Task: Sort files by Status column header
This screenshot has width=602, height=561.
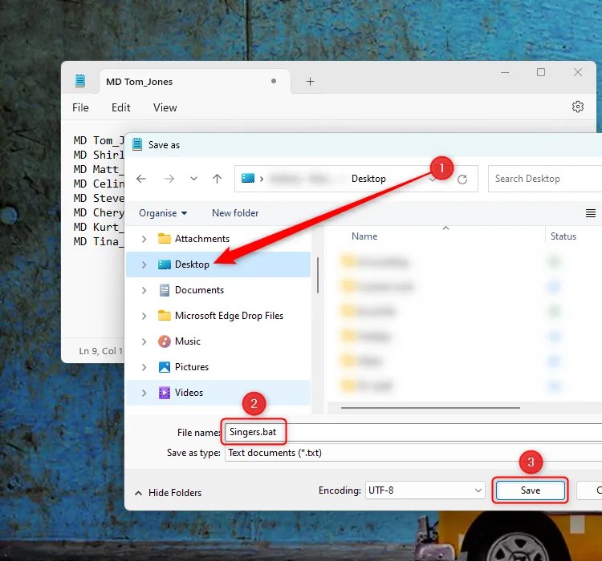Action: 563,236
